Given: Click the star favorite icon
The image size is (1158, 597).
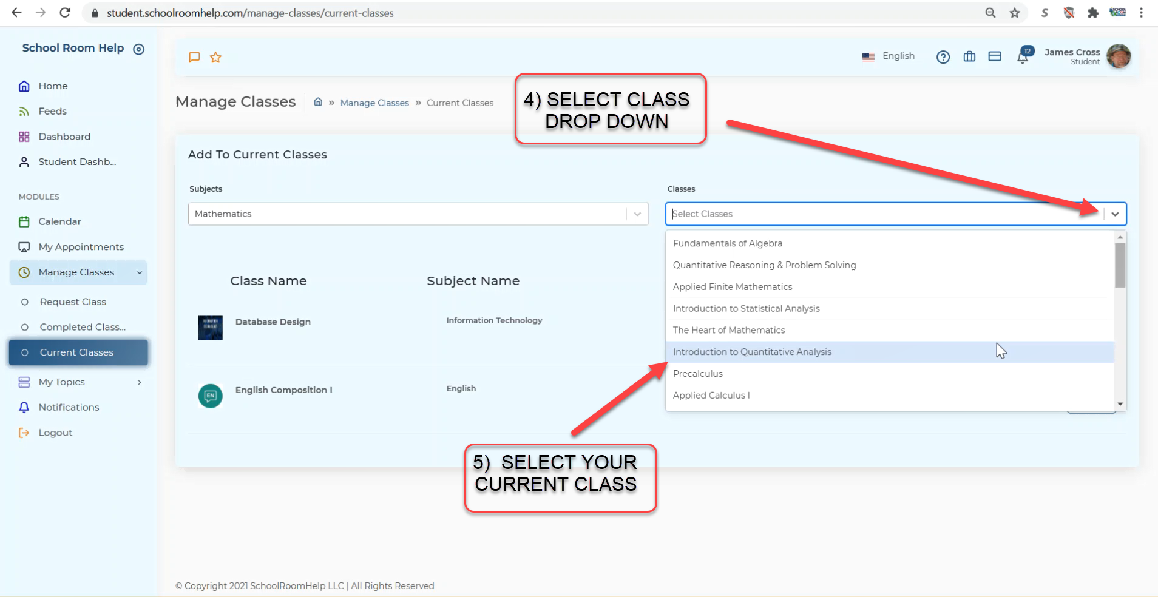Looking at the screenshot, I should (215, 57).
